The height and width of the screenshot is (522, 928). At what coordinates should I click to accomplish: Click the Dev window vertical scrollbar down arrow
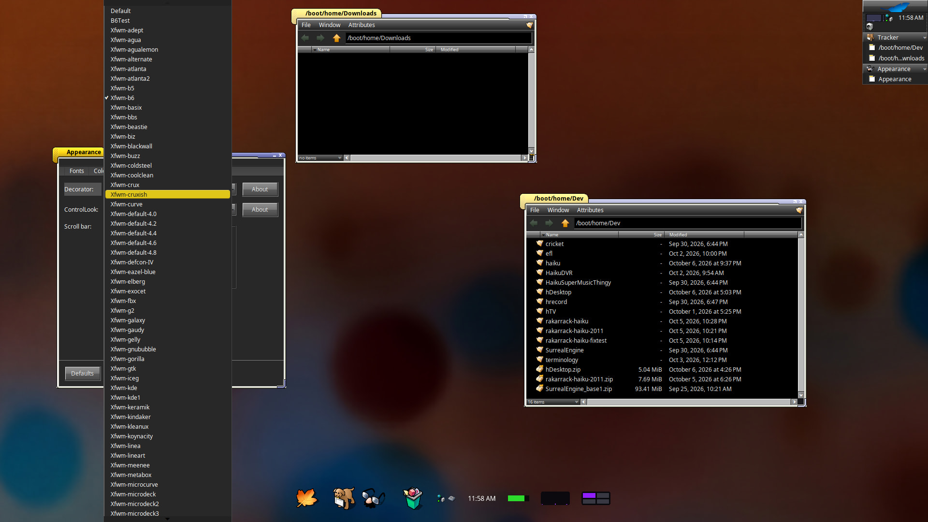pos(801,395)
